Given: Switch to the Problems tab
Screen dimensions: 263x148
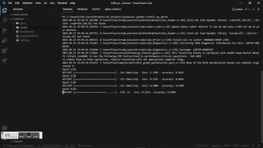Looking at the screenshot, I should pyautogui.click(x=82, y=9).
